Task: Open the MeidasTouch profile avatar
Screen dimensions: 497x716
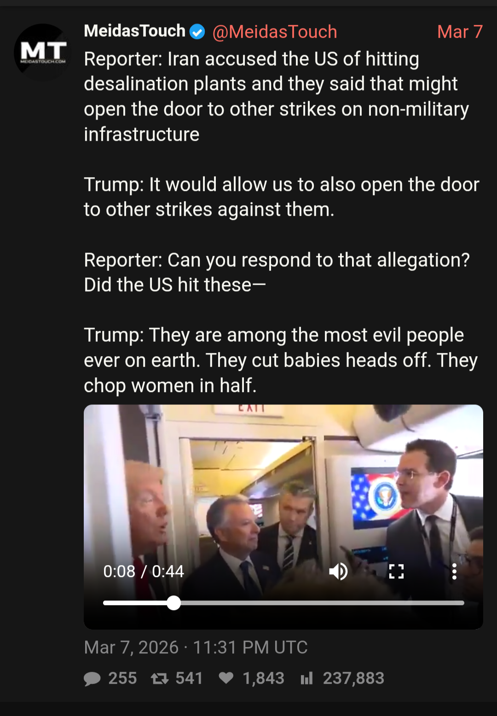Action: (x=43, y=52)
